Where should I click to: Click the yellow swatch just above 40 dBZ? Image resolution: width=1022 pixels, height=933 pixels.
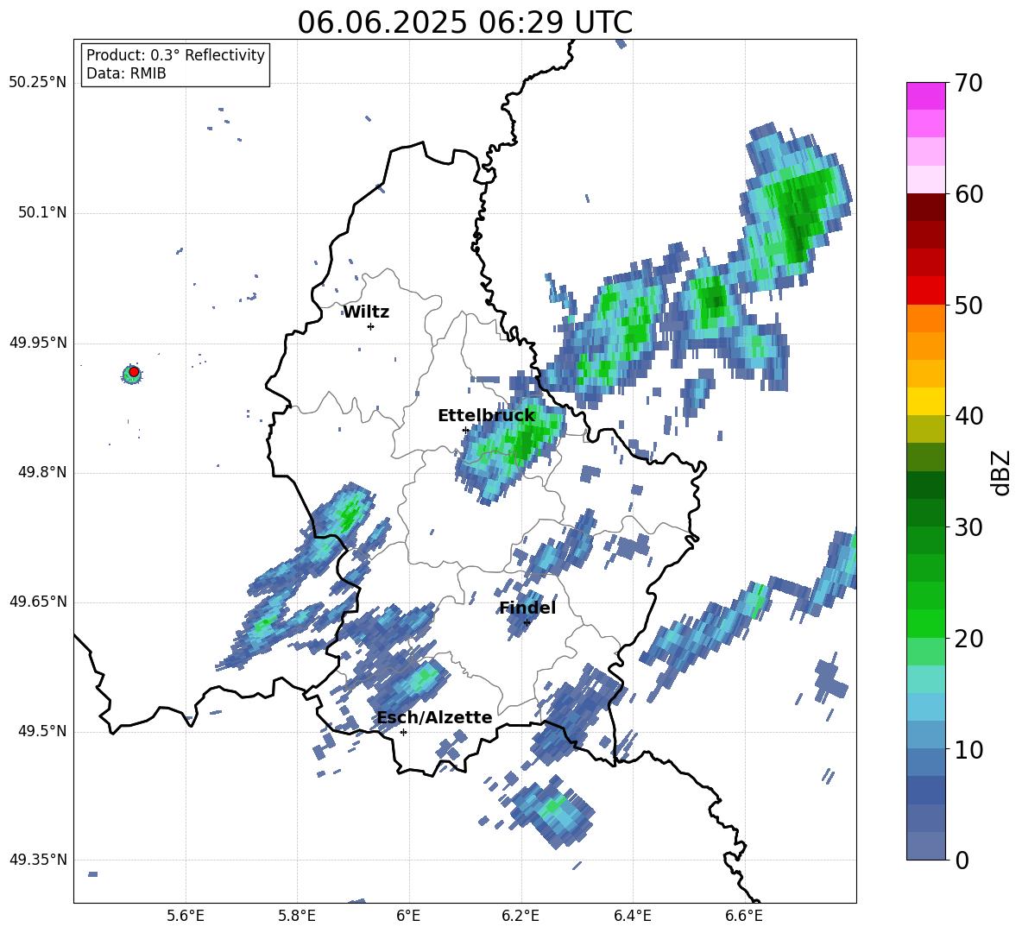point(925,401)
